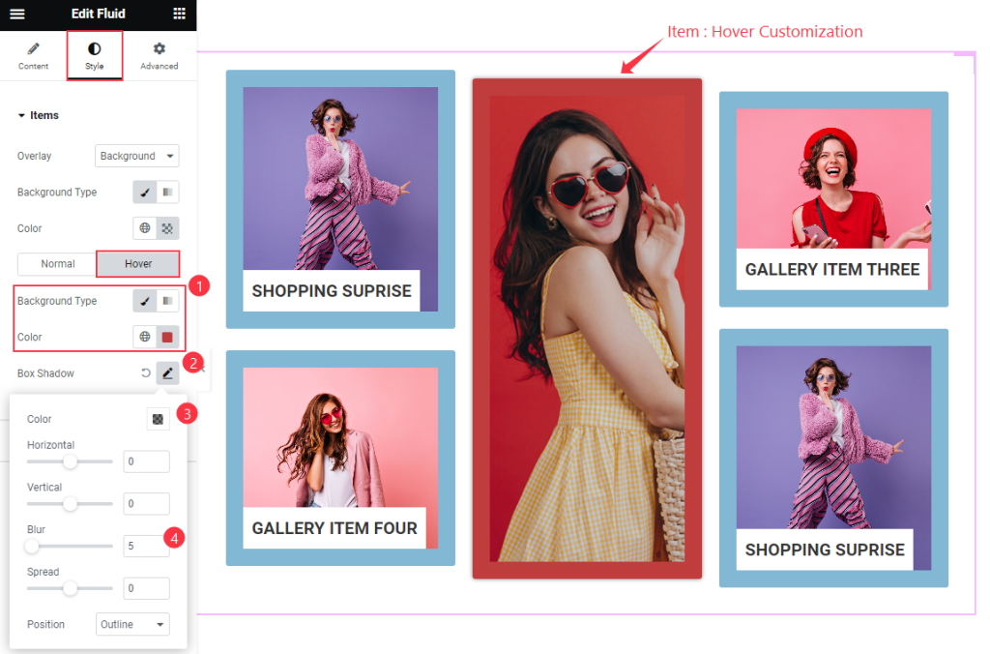The image size is (990, 654).
Task: Select the GALLERY ITEM FOUR card
Action: (x=340, y=458)
